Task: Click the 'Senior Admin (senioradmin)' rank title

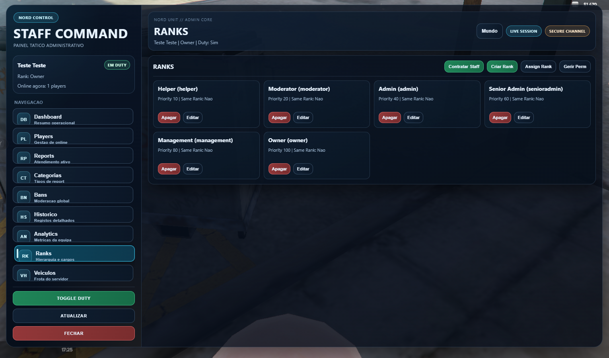Action: click(x=526, y=89)
